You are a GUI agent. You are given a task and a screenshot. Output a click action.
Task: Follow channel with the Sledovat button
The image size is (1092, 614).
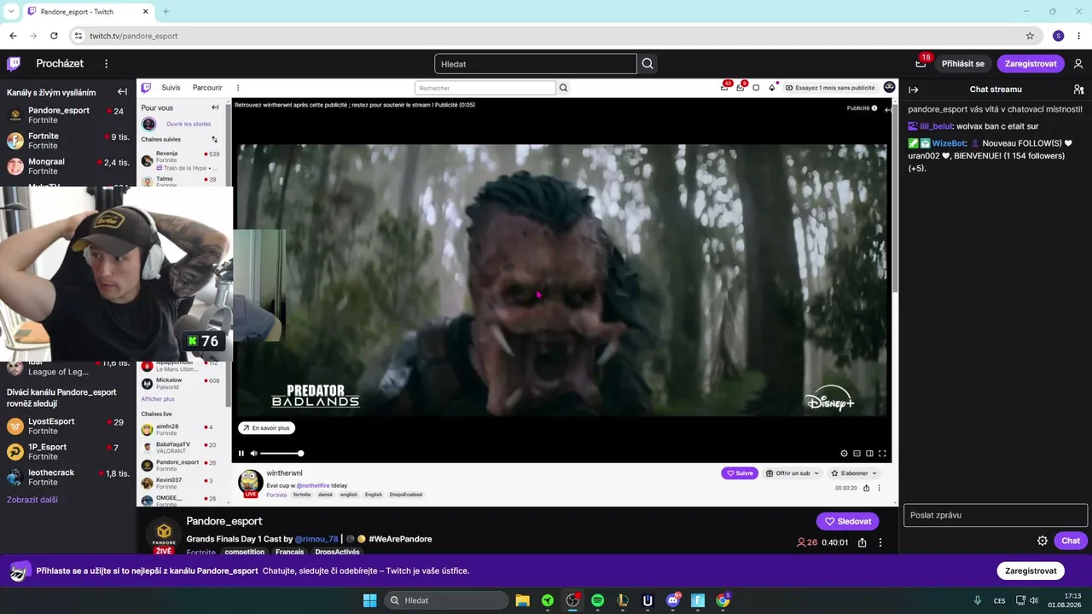click(847, 521)
